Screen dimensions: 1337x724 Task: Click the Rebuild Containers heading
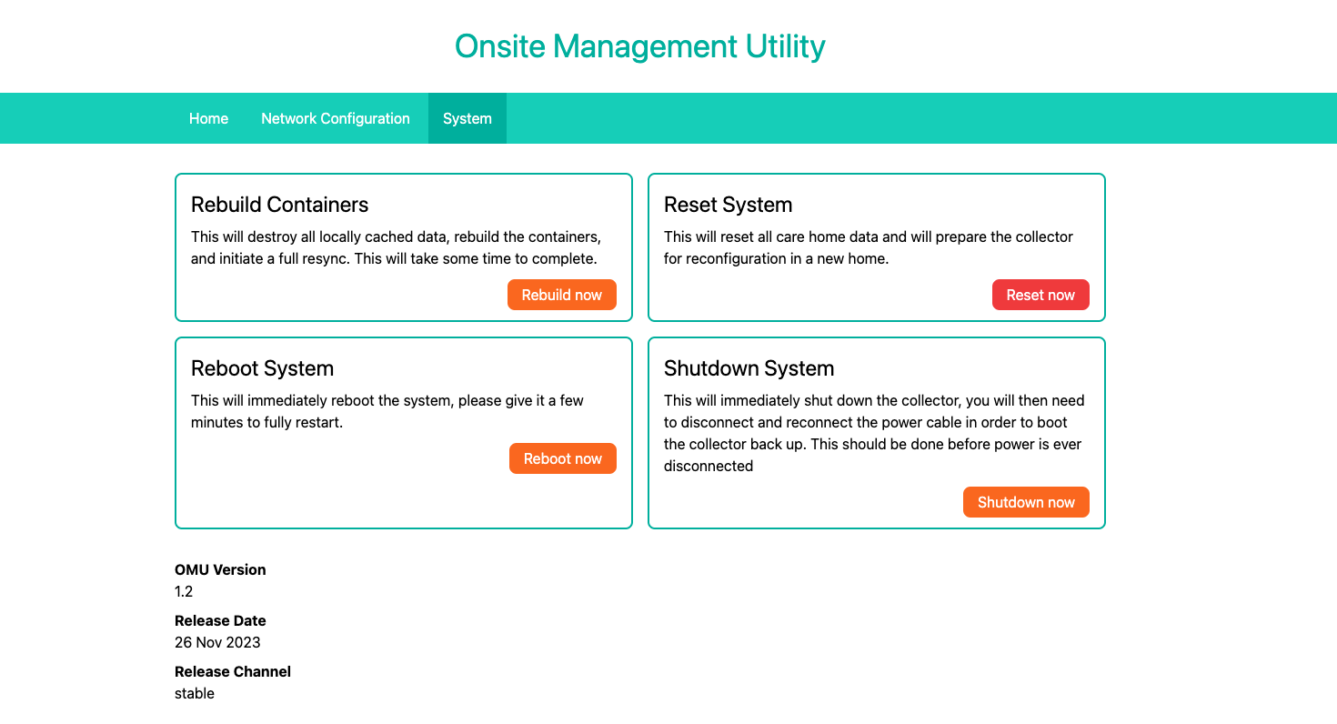pos(279,205)
